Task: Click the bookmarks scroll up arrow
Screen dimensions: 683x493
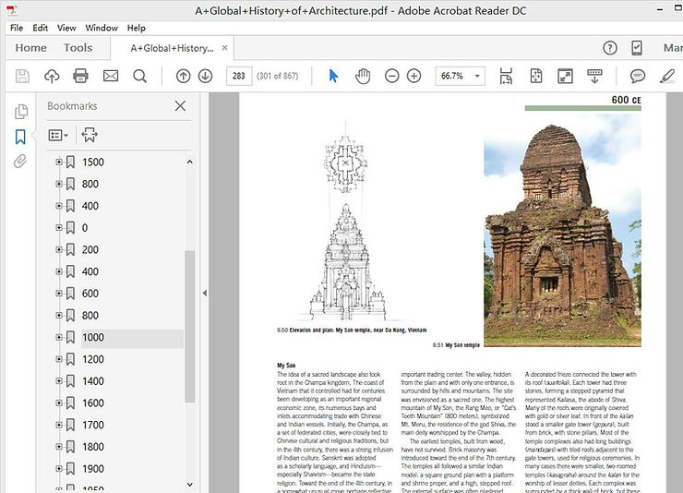Action: [189, 162]
